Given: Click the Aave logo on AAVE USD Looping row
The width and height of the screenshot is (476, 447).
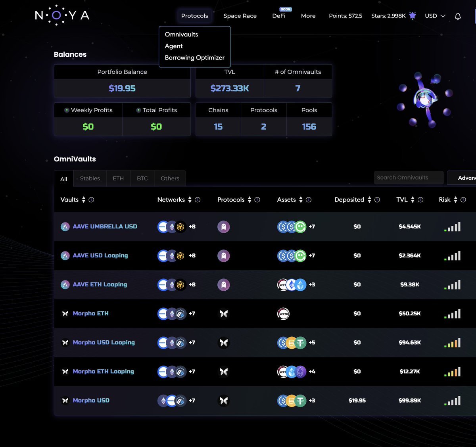Looking at the screenshot, I should pos(65,256).
